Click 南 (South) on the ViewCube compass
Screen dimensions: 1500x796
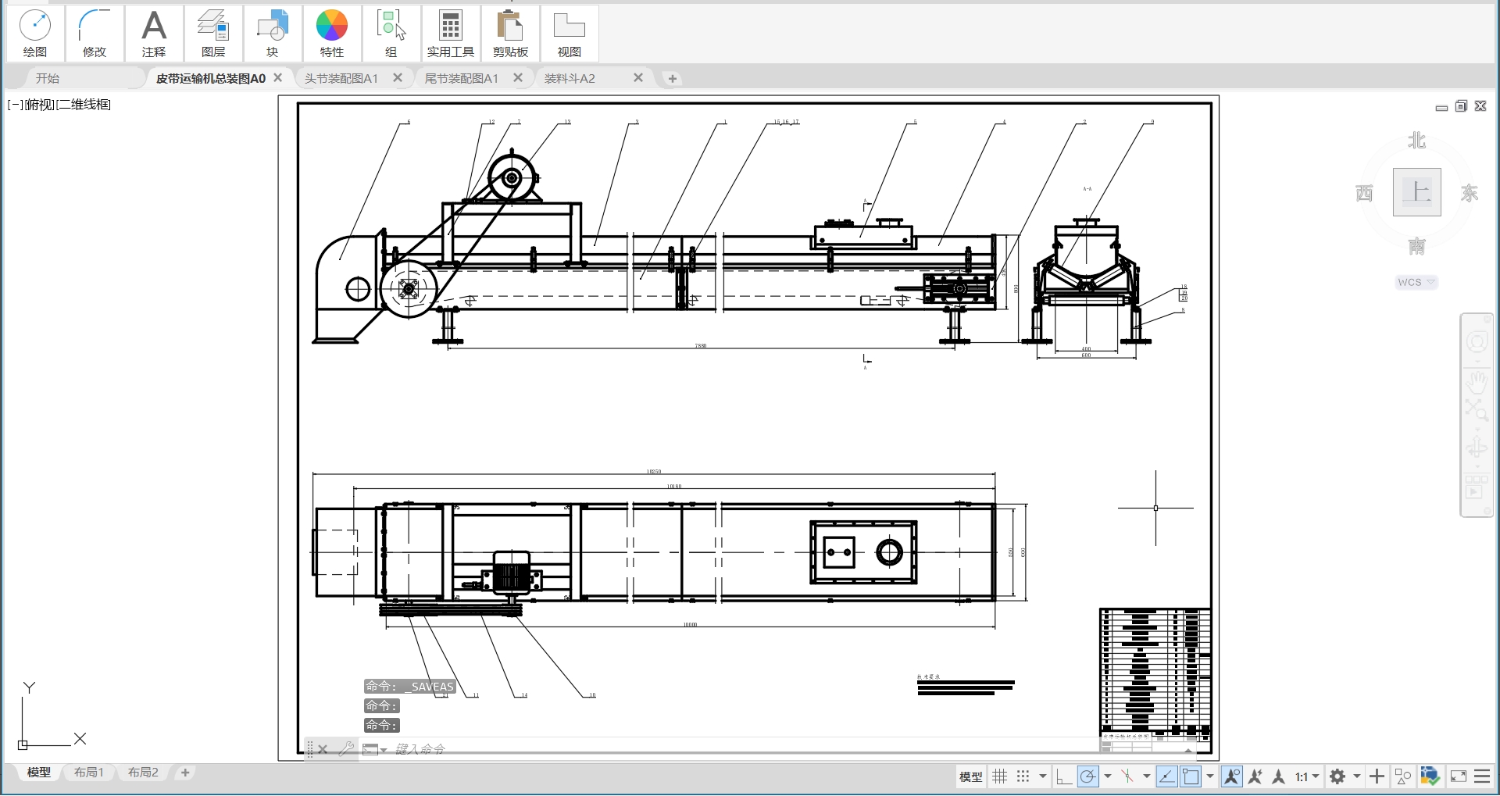pos(1416,247)
